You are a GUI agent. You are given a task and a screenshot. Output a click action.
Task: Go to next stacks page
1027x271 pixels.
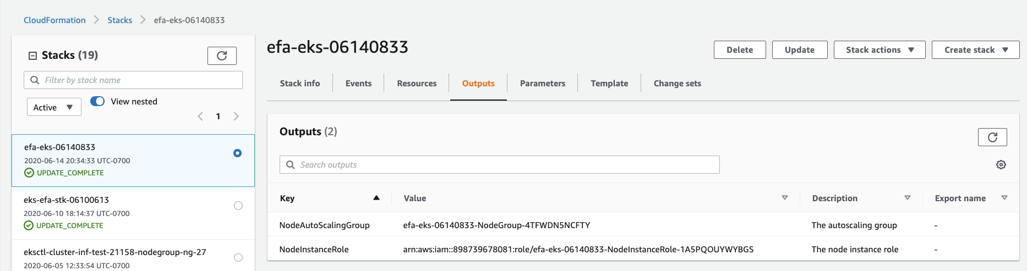coord(236,116)
